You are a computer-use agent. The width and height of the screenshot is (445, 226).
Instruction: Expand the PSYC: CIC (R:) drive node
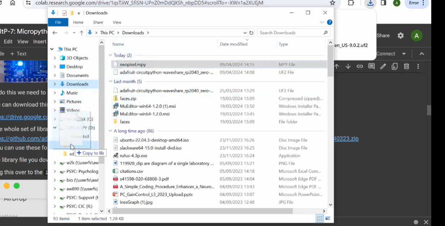[55, 207]
